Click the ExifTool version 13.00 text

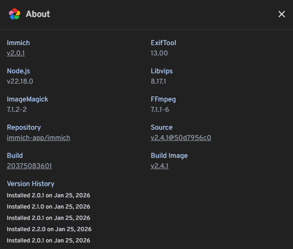[159, 53]
